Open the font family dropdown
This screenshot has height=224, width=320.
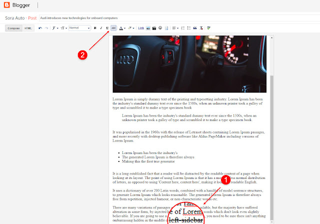click(x=55, y=28)
